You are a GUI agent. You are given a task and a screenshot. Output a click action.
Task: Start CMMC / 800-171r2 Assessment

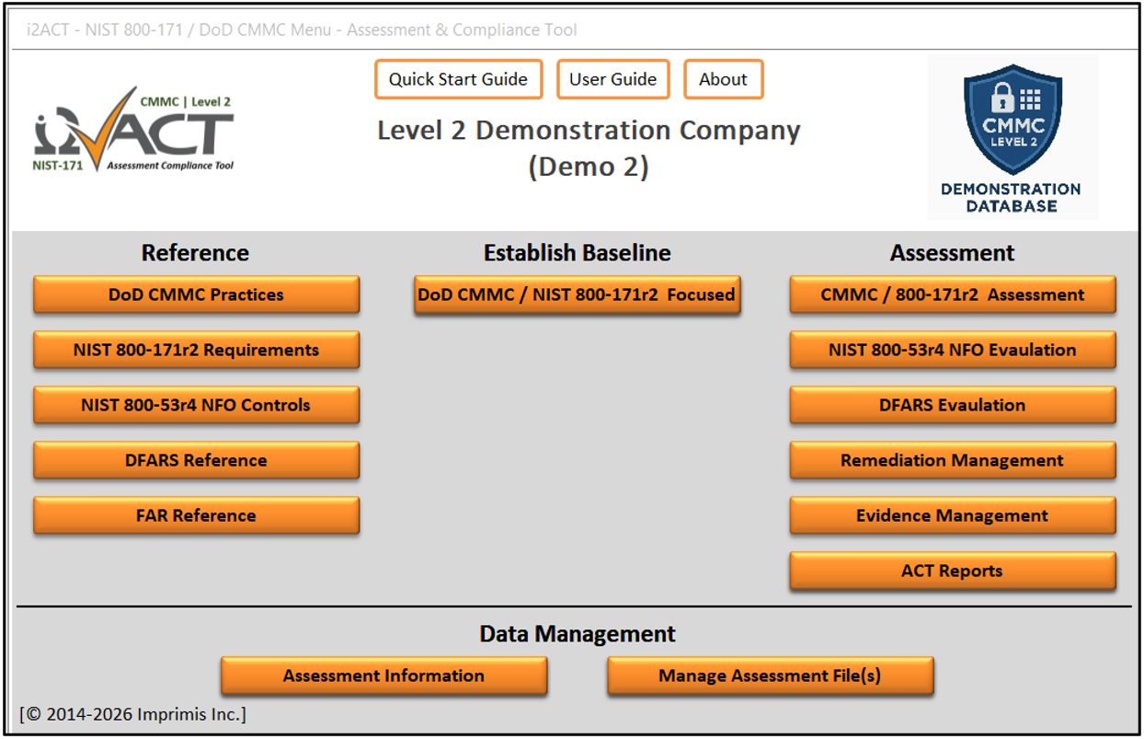point(953,295)
